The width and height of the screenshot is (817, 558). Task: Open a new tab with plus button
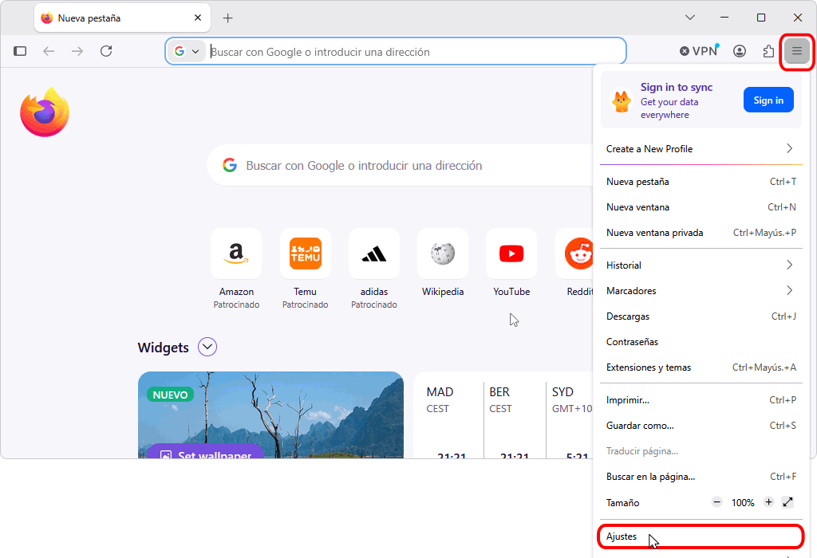[x=227, y=18]
